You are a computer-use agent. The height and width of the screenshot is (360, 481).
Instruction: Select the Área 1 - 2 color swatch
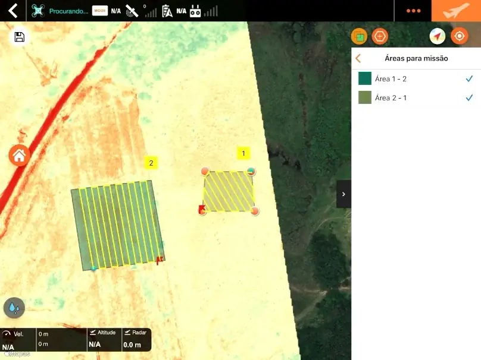click(365, 78)
